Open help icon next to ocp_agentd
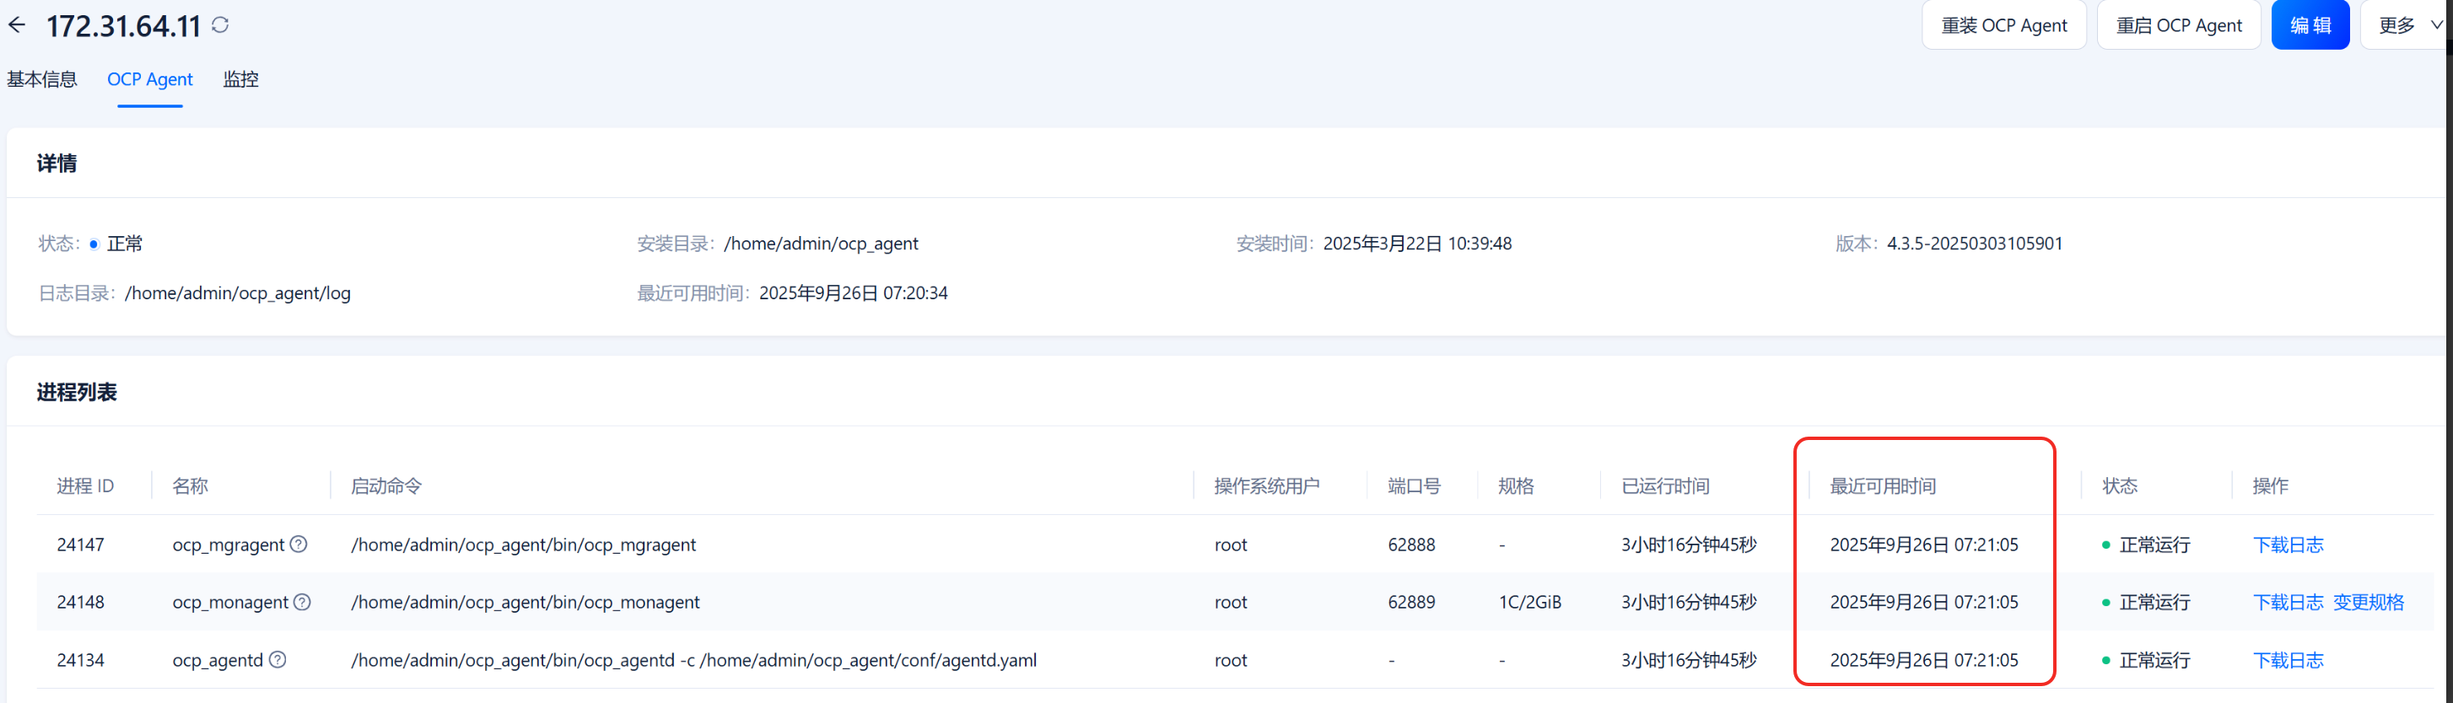This screenshot has height=703, width=2453. point(278,660)
